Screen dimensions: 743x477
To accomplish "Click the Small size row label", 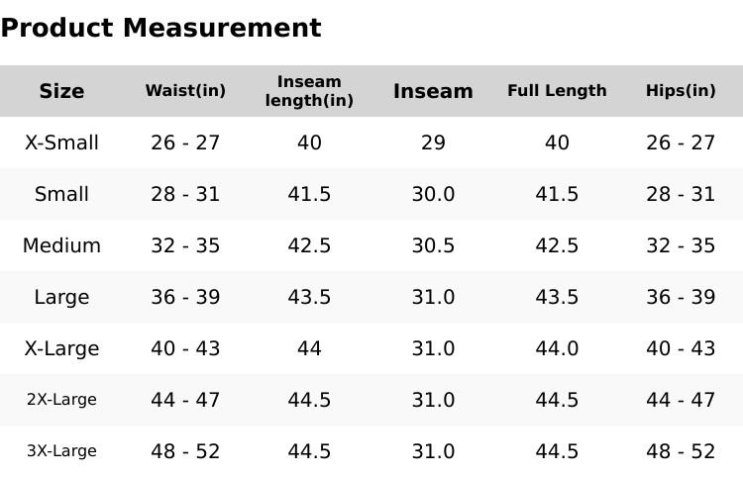I will (x=61, y=194).
